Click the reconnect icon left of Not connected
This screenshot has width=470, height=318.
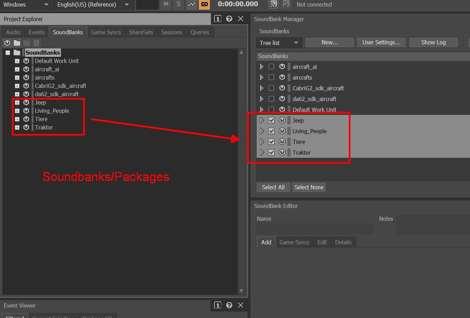[286, 4]
